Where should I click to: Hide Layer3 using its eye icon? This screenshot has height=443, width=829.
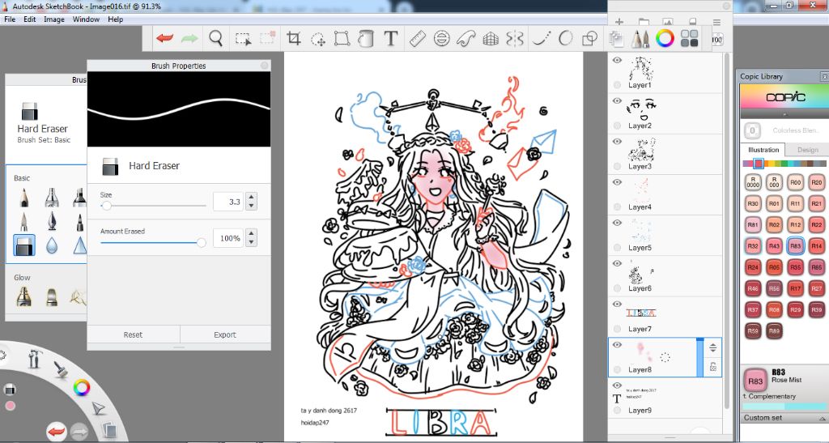(x=617, y=142)
